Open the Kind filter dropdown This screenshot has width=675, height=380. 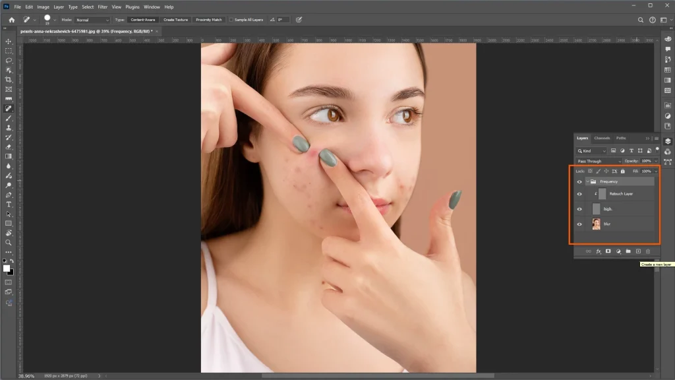click(591, 151)
